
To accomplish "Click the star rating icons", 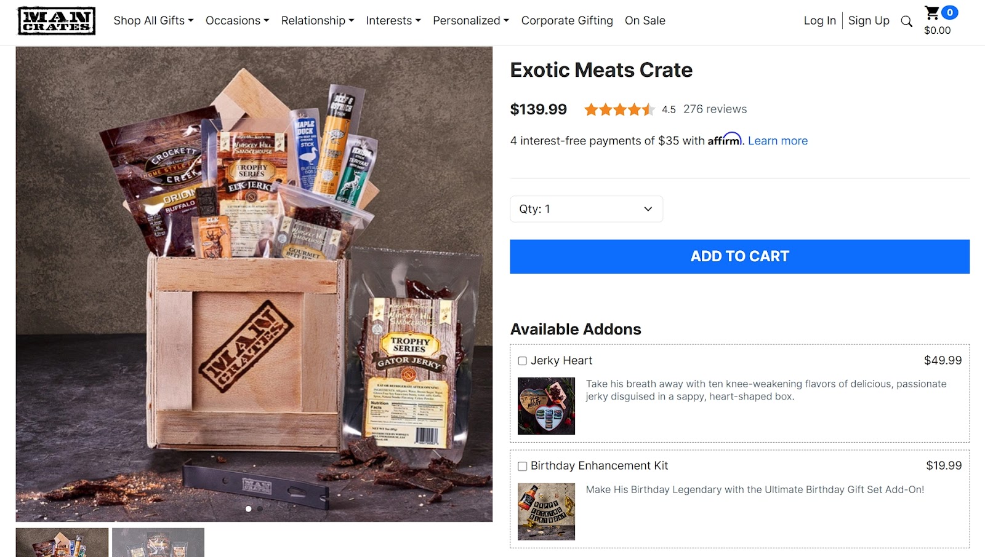I will pyautogui.click(x=619, y=109).
